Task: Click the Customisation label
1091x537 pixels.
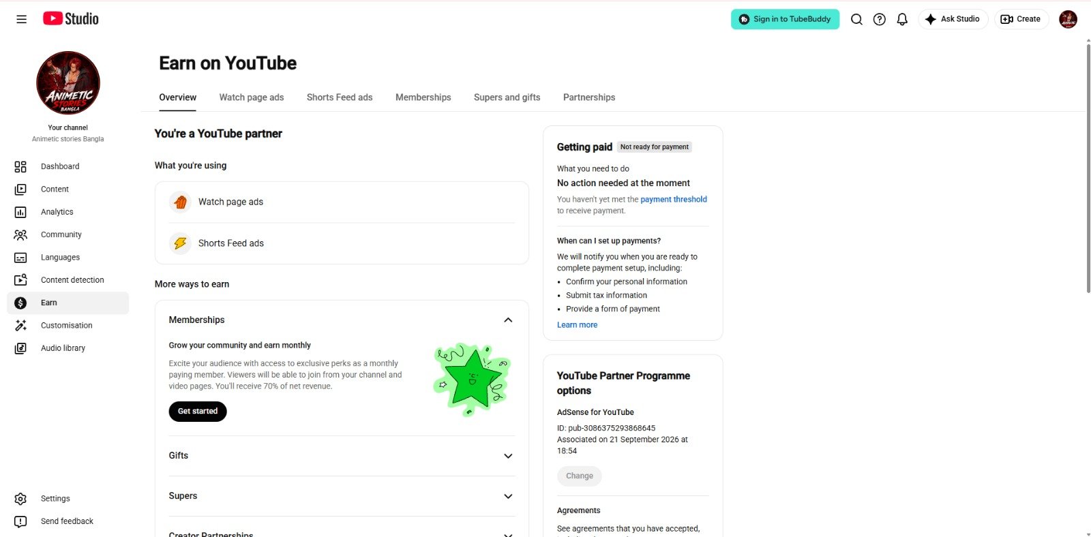Action: point(67,326)
